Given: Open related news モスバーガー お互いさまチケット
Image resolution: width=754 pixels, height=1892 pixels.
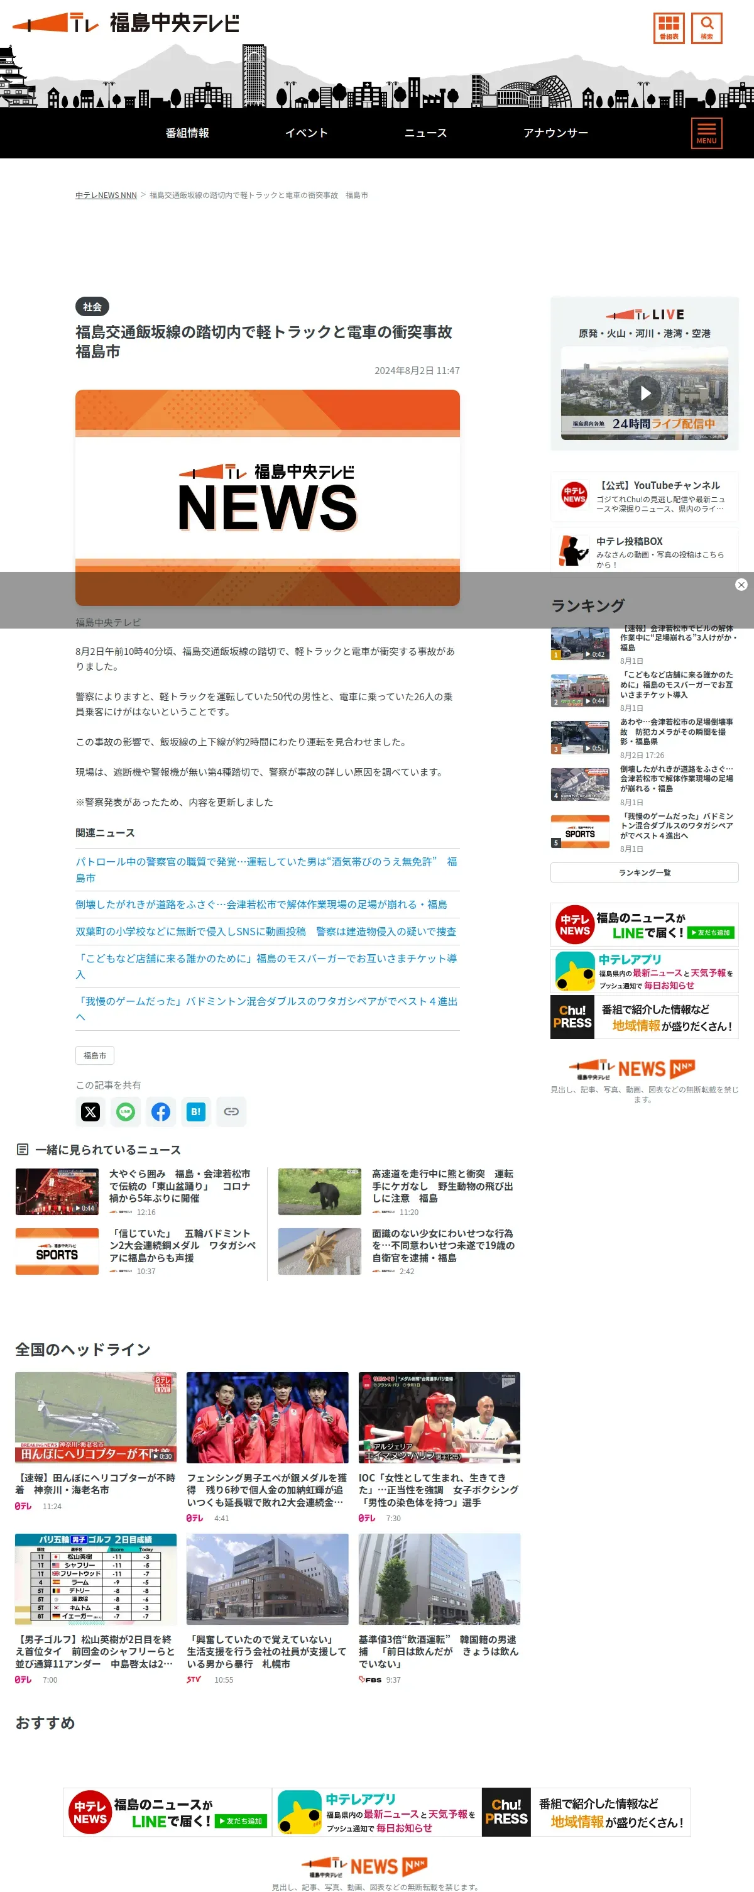Looking at the screenshot, I should tap(267, 967).
